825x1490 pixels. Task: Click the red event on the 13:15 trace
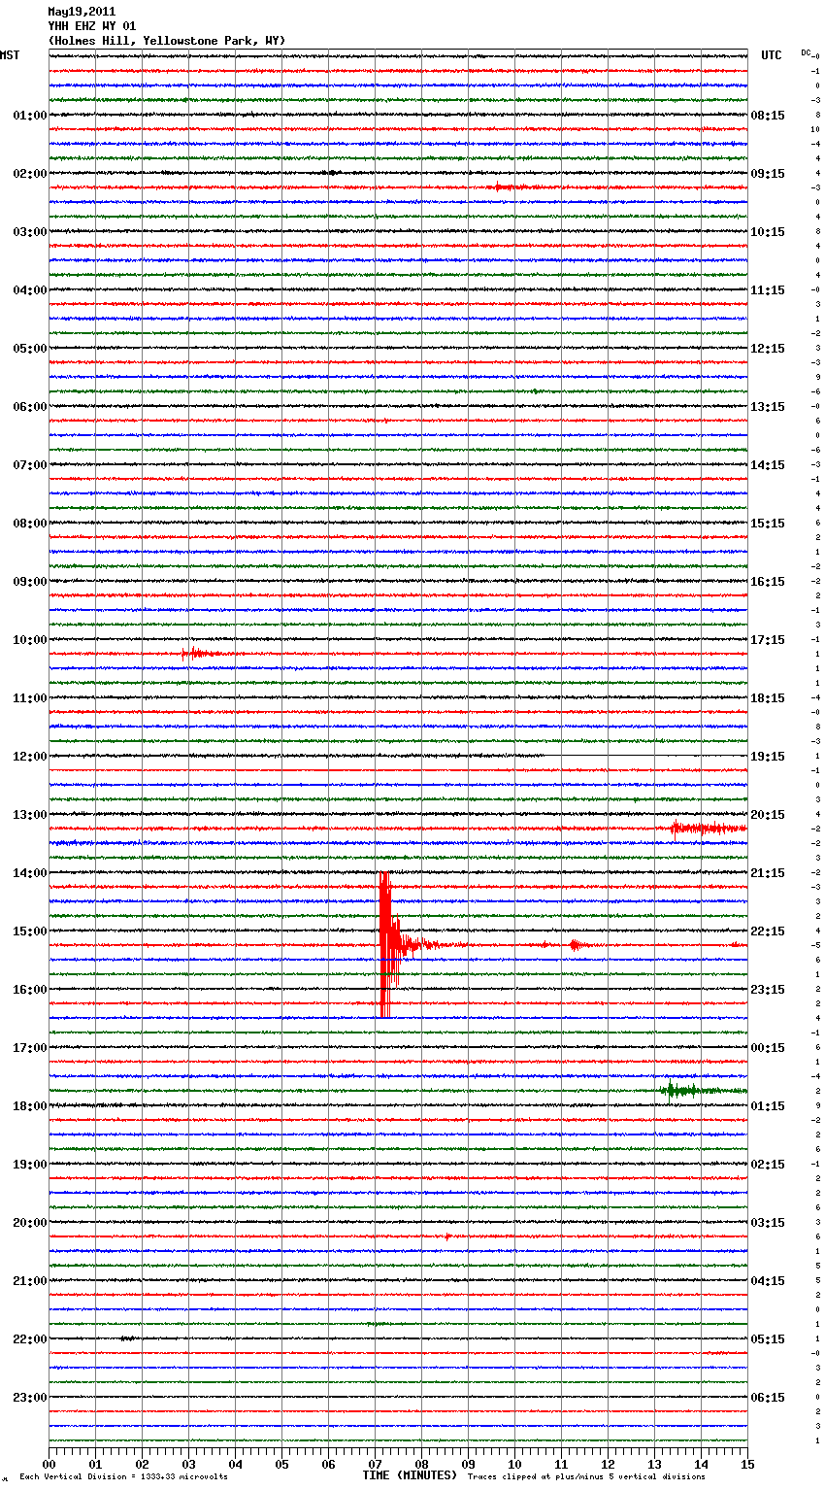[x=709, y=829]
